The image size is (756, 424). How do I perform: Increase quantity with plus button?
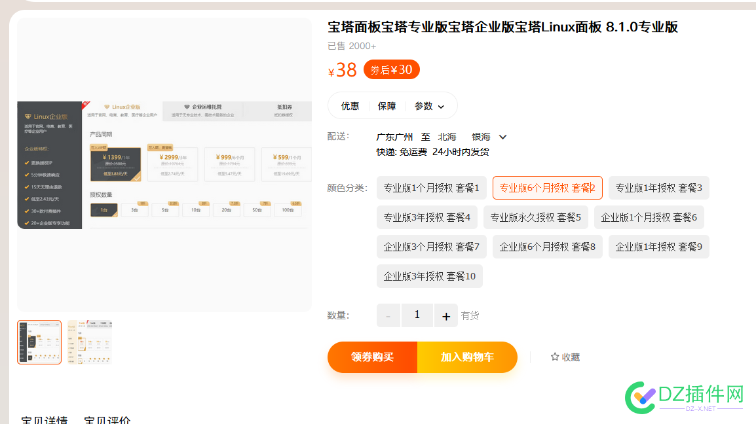coord(446,315)
